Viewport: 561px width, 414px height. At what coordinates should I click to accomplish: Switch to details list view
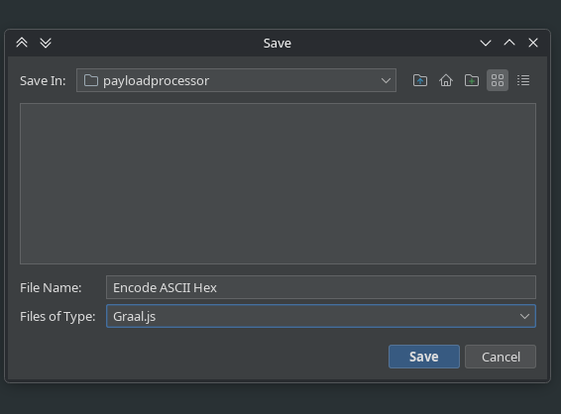tap(523, 80)
